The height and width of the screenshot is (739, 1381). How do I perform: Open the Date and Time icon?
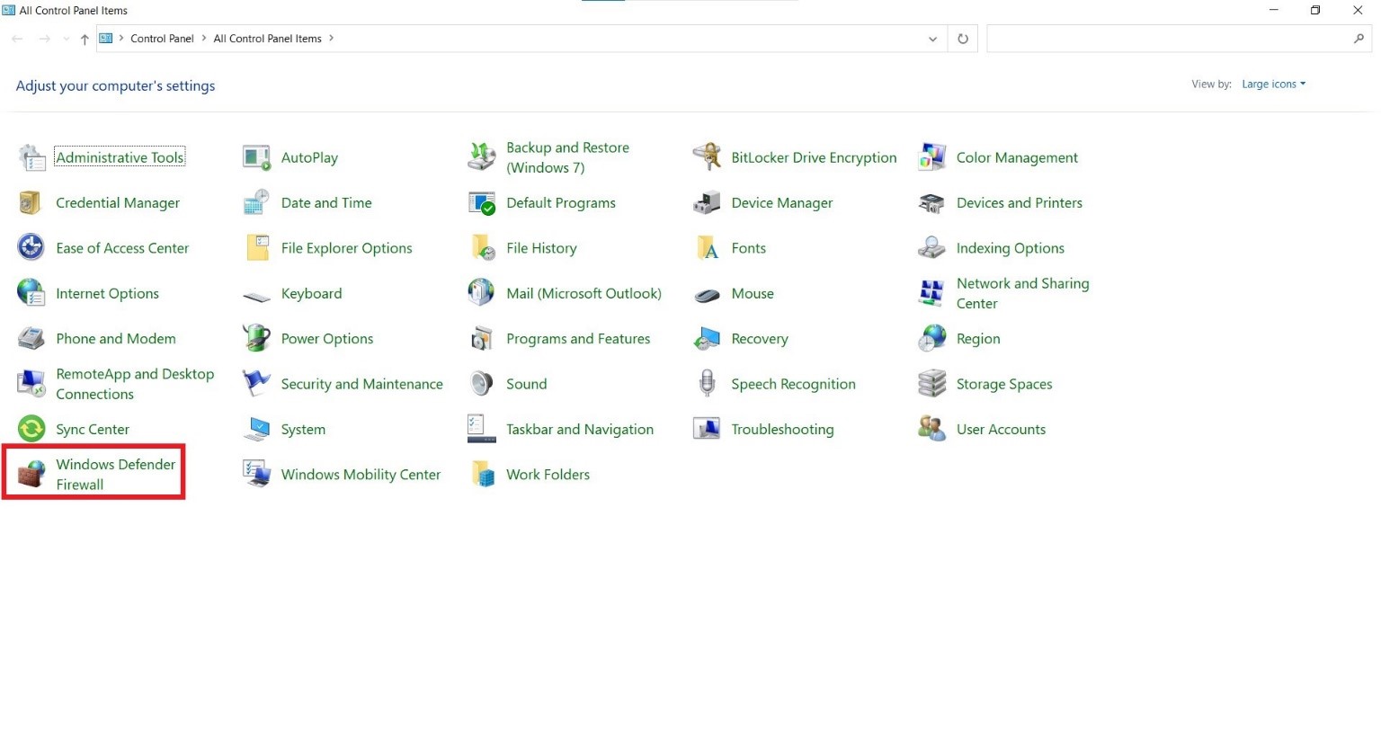(x=257, y=203)
